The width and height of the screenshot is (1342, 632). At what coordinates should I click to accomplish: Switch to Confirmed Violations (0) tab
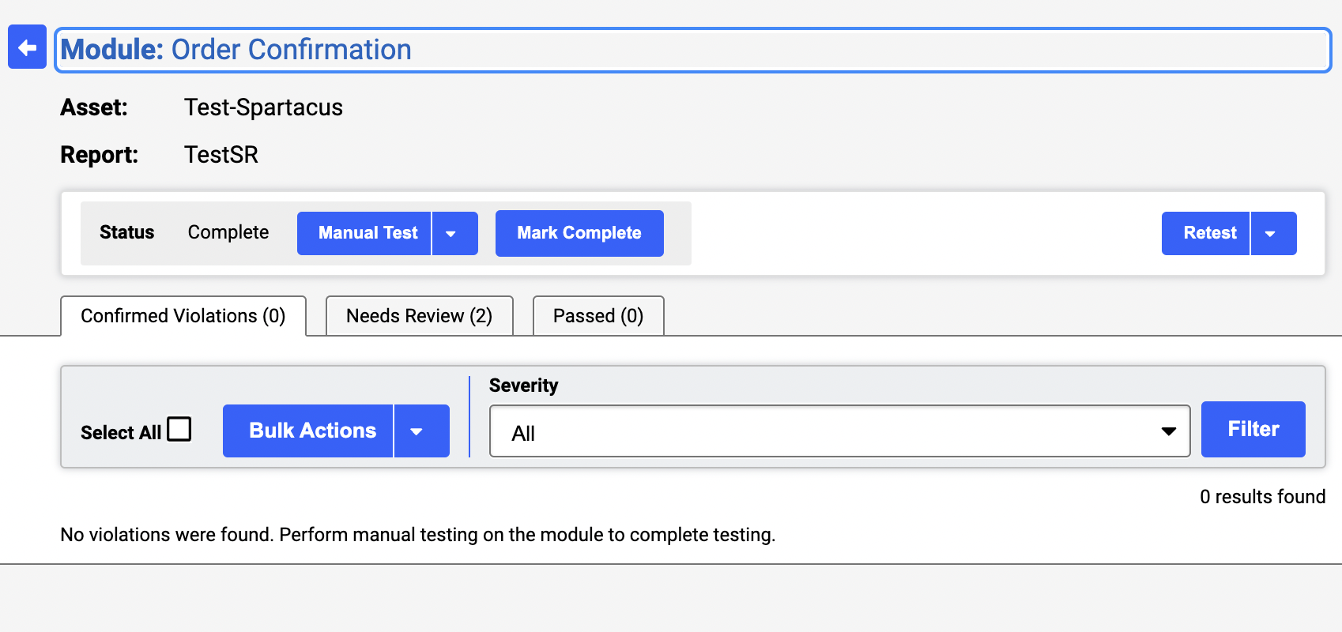[x=183, y=316]
